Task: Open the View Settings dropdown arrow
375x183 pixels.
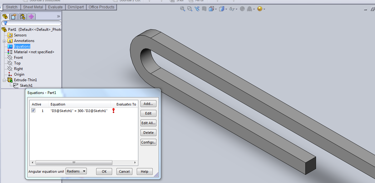Action: [264, 9]
